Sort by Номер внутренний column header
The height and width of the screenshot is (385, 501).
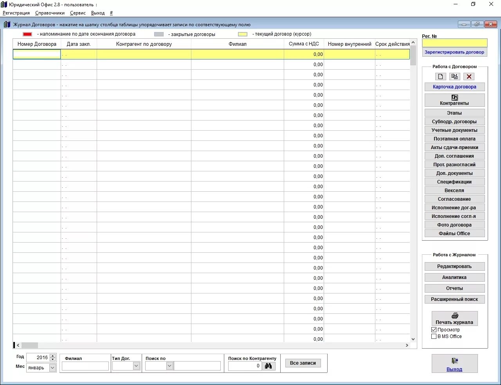(x=350, y=44)
